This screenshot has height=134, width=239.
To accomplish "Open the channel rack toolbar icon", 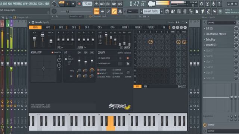I will pos(179,11).
